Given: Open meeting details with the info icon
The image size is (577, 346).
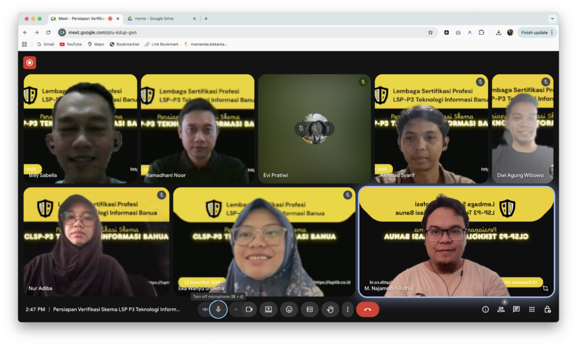Looking at the screenshot, I should [485, 309].
